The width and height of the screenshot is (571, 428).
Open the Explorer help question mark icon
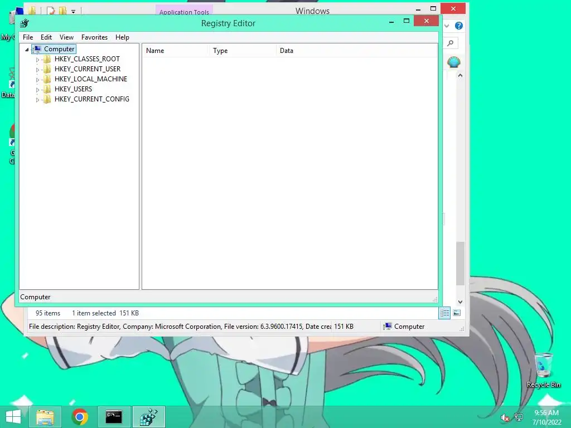point(459,26)
